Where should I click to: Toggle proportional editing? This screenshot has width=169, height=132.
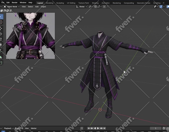pyautogui.click(x=104, y=7)
